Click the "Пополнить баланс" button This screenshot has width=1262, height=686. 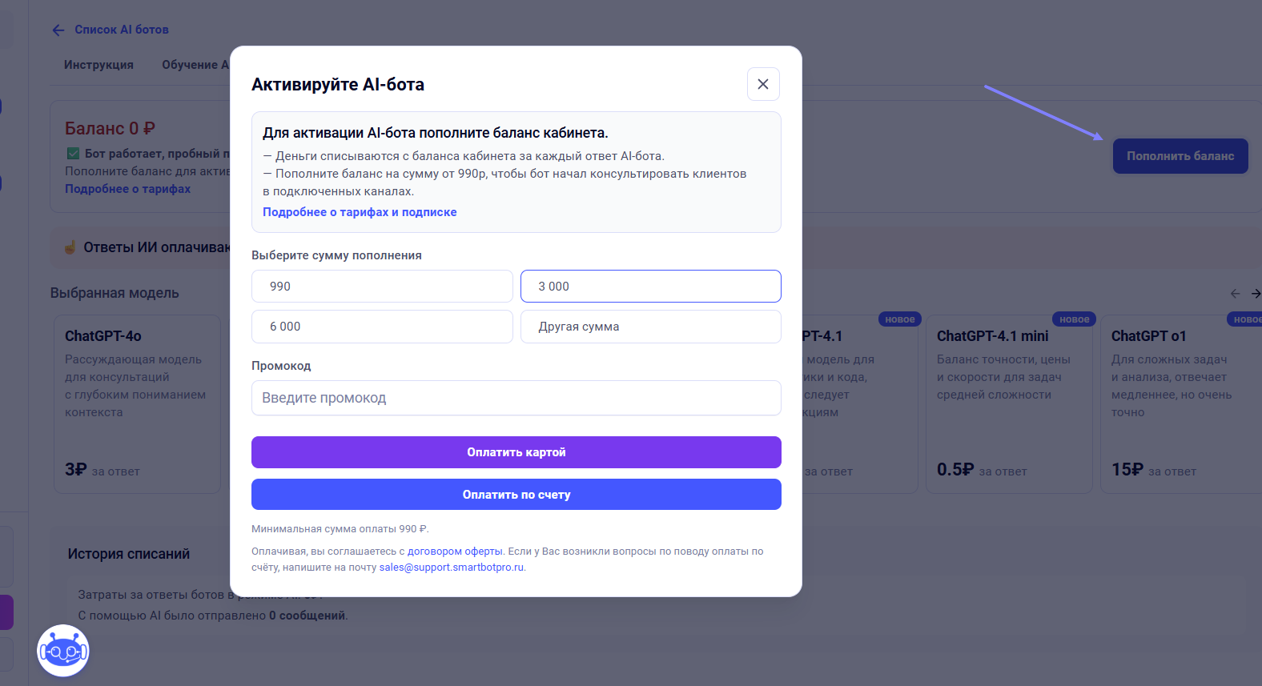[x=1180, y=156]
